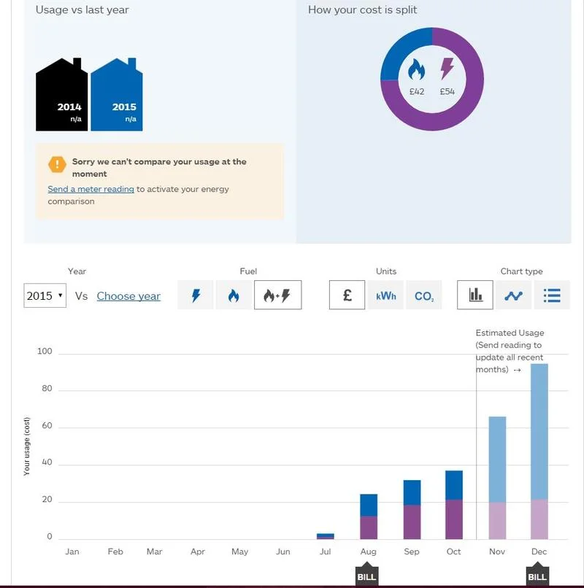Show usage in CO2 units
The width and height of the screenshot is (584, 588).
pyautogui.click(x=424, y=295)
